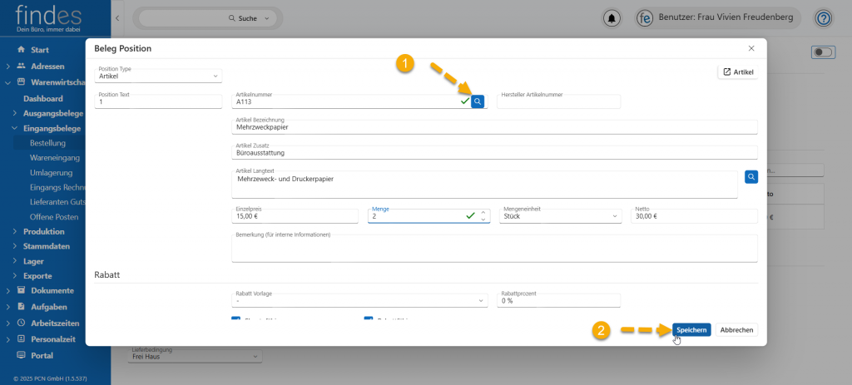Click the article number search magnifier icon
The image size is (852, 385).
click(x=478, y=101)
